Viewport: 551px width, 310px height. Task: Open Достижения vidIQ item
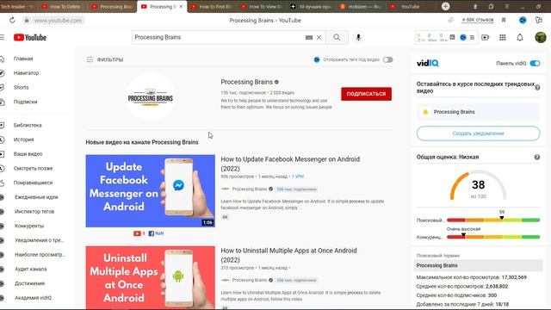29,283
